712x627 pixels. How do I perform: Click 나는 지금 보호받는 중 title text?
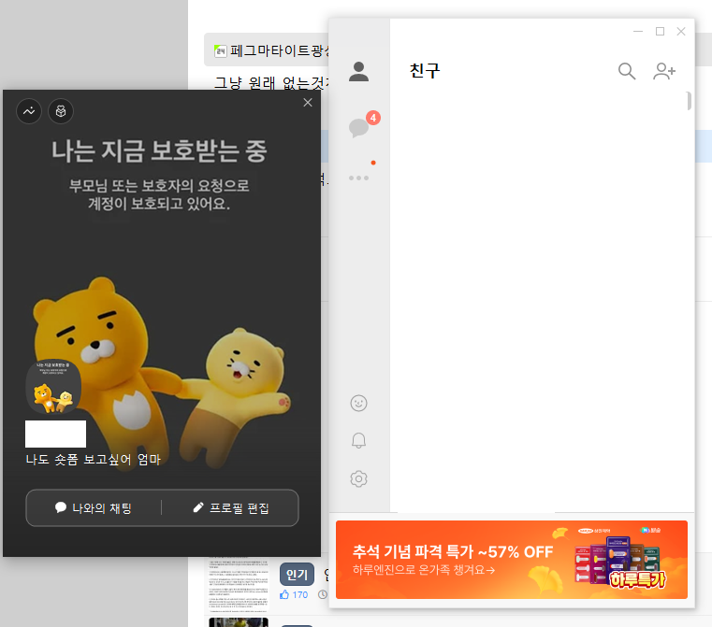(159, 151)
